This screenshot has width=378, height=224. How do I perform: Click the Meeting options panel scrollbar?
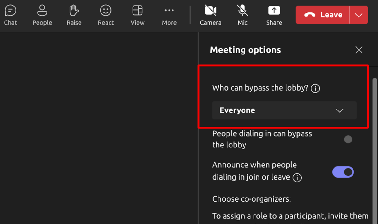pyautogui.click(x=375, y=140)
